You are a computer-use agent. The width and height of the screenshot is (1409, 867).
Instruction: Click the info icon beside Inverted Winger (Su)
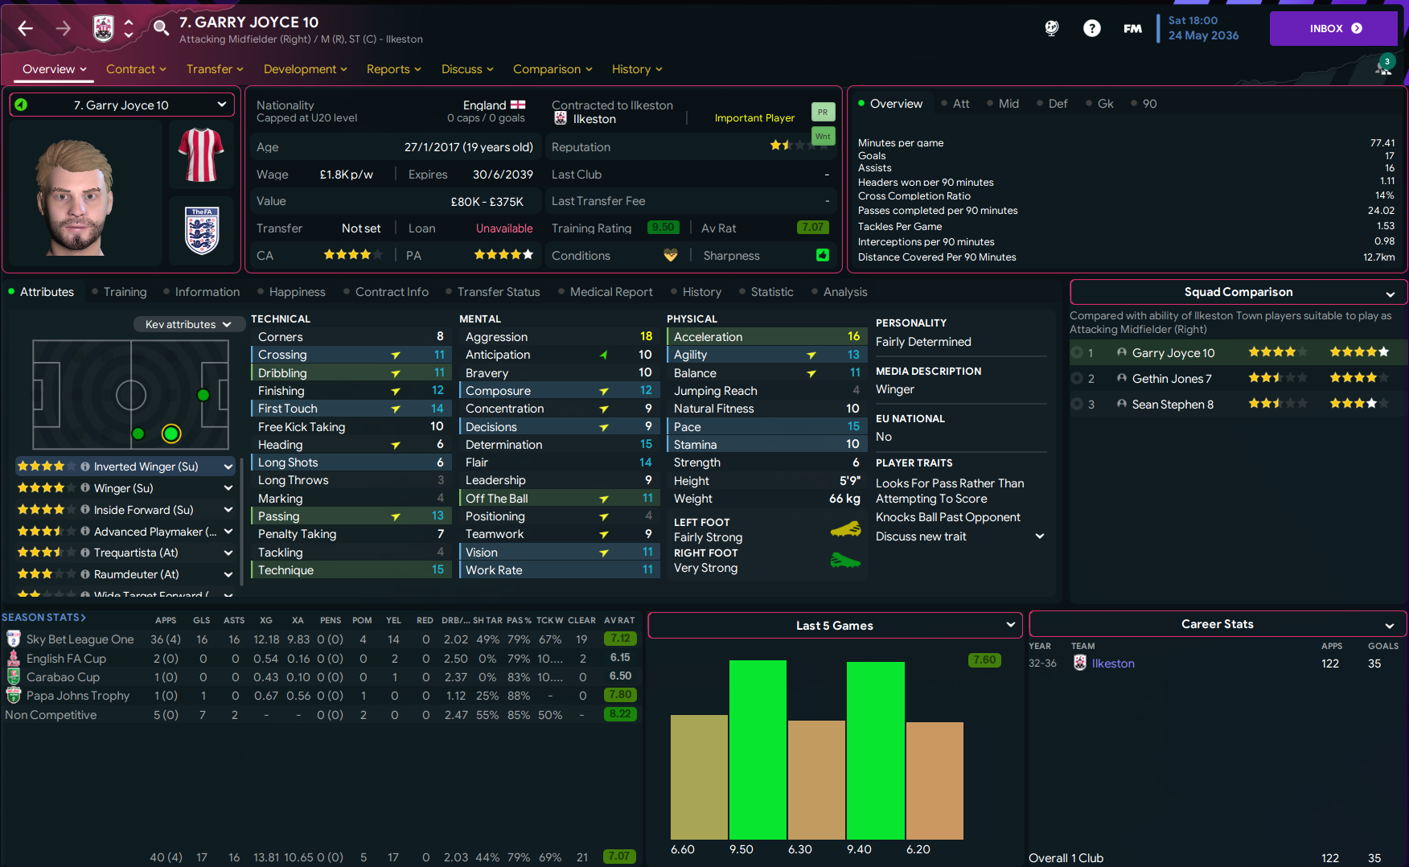(x=84, y=466)
